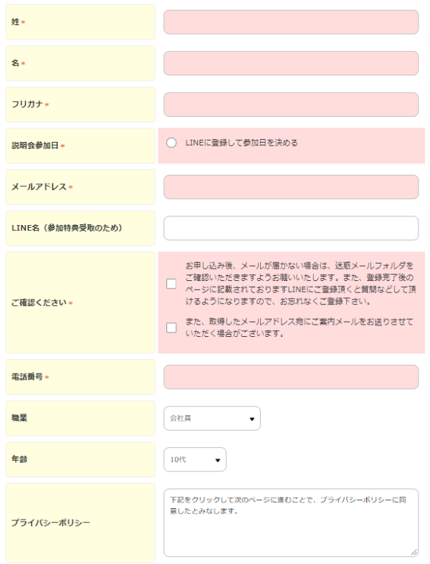This screenshot has height=564, width=430.
Task: Click the メールアドレス field label
Action: [x=39, y=186]
